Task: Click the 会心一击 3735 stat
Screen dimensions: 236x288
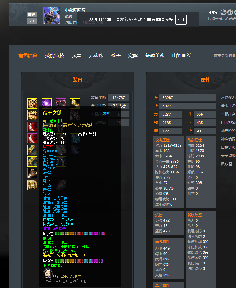Action: point(167,161)
